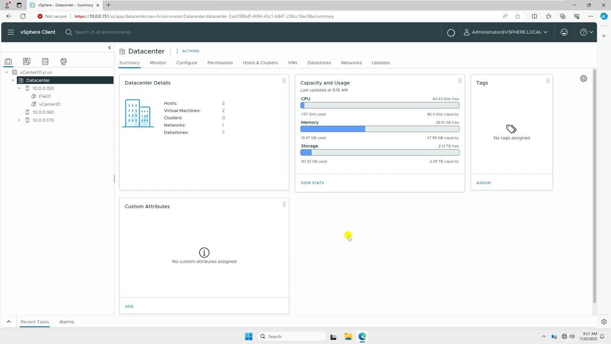Open the Windows Start menu

(249, 336)
